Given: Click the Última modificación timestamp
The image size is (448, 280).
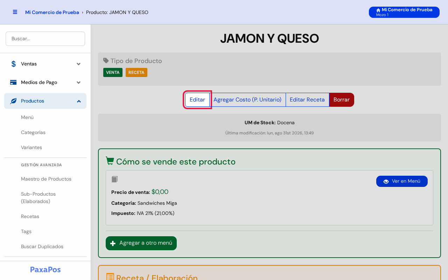Looking at the screenshot, I should pyautogui.click(x=269, y=133).
